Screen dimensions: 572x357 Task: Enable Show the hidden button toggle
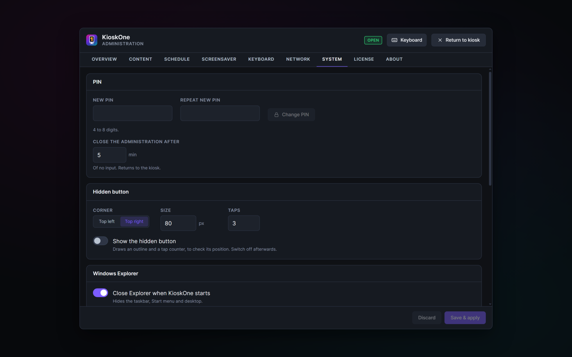click(100, 241)
